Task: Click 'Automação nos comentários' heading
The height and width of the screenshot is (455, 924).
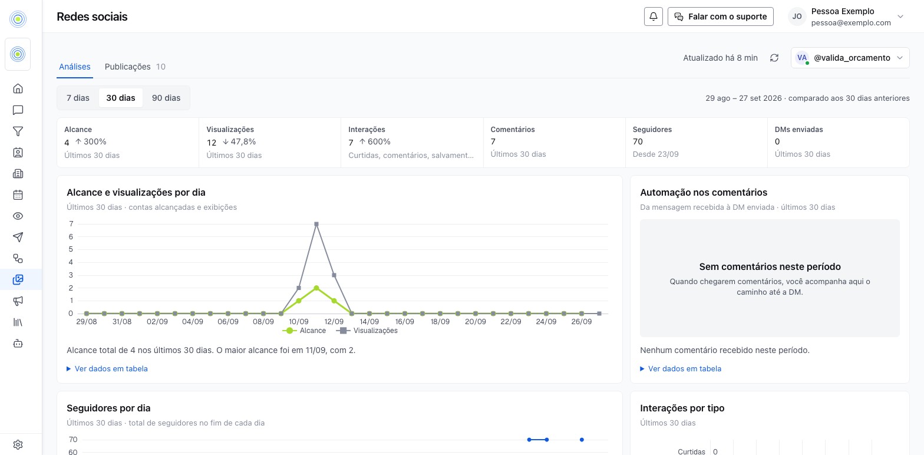Action: [x=704, y=192]
